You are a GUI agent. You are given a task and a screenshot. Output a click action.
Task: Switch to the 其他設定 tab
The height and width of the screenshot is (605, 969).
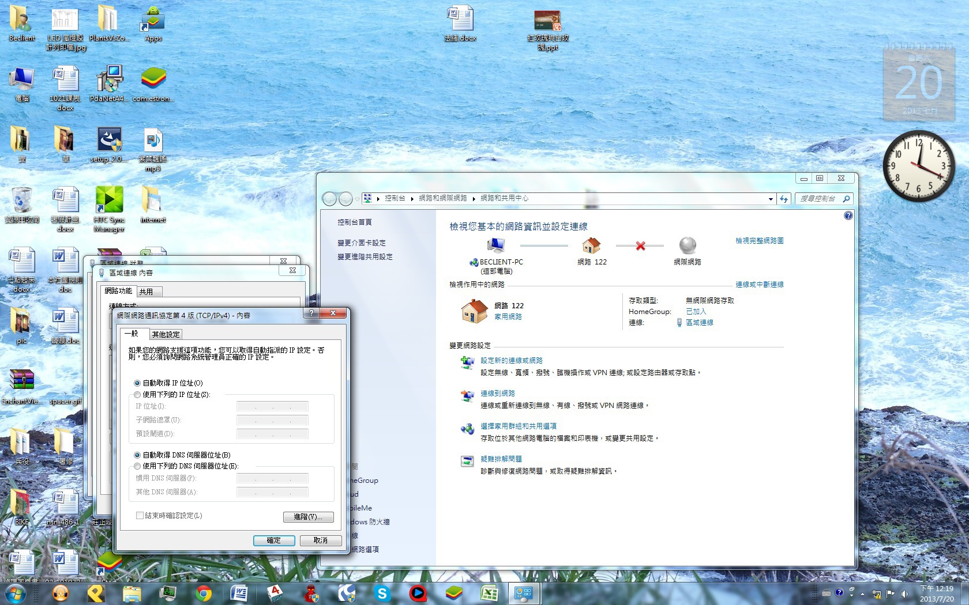[166, 334]
